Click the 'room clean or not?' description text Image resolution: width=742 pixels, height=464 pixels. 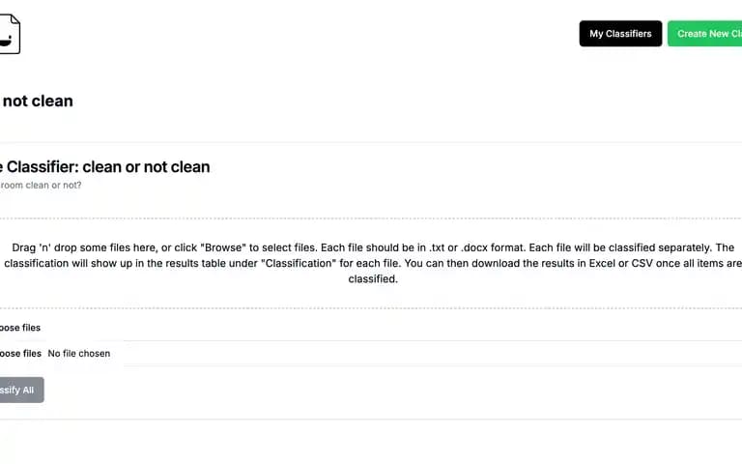pos(41,186)
